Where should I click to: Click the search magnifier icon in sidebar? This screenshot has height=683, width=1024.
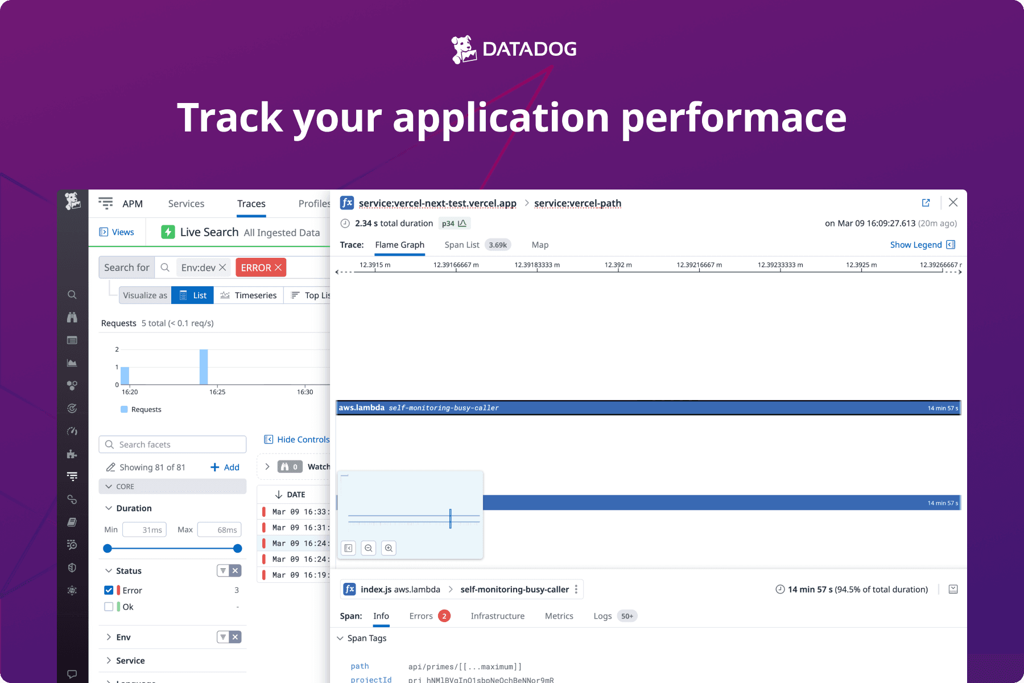[72, 295]
